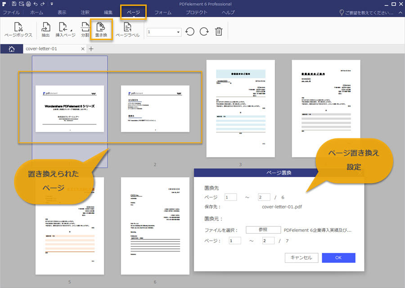The height and width of the screenshot is (288, 405).
Task: Open the ファイル menu
Action: 11,13
